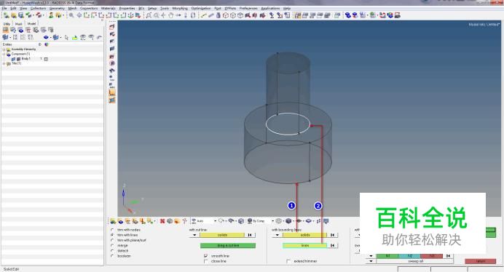
Task: Open the Mesh menu
Action: coord(72,8)
